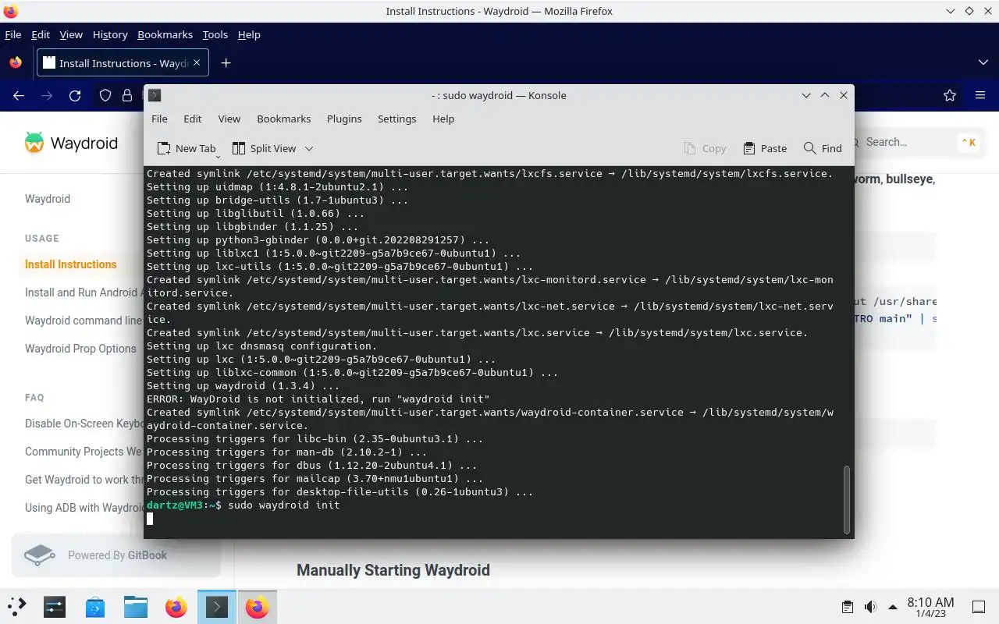Open Community Projects sidebar link

pyautogui.click(x=84, y=452)
